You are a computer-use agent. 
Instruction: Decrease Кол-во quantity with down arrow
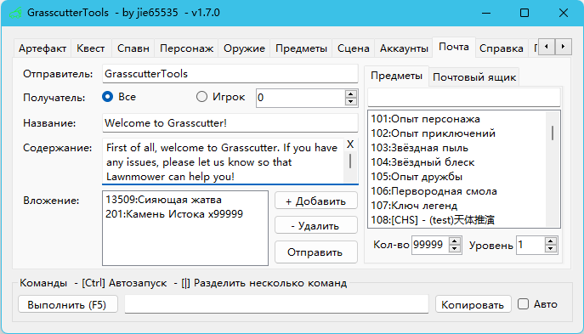pyautogui.click(x=455, y=250)
